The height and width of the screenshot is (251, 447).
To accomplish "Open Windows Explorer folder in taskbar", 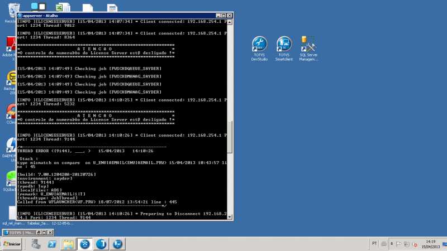I will (x=68, y=244).
